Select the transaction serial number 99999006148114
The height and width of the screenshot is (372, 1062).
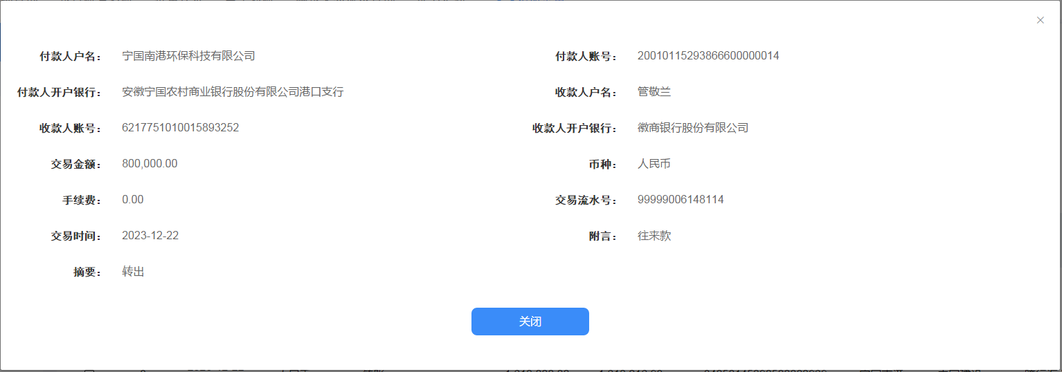tap(681, 200)
